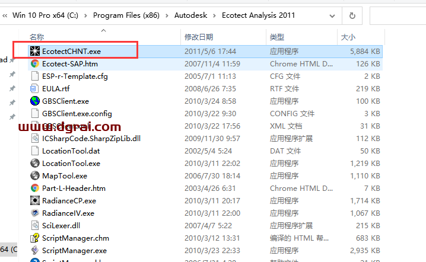Click the gear DLL icon of SciLexer.dll
Image resolution: width=426 pixels, height=262 pixels.
pyautogui.click(x=35, y=225)
